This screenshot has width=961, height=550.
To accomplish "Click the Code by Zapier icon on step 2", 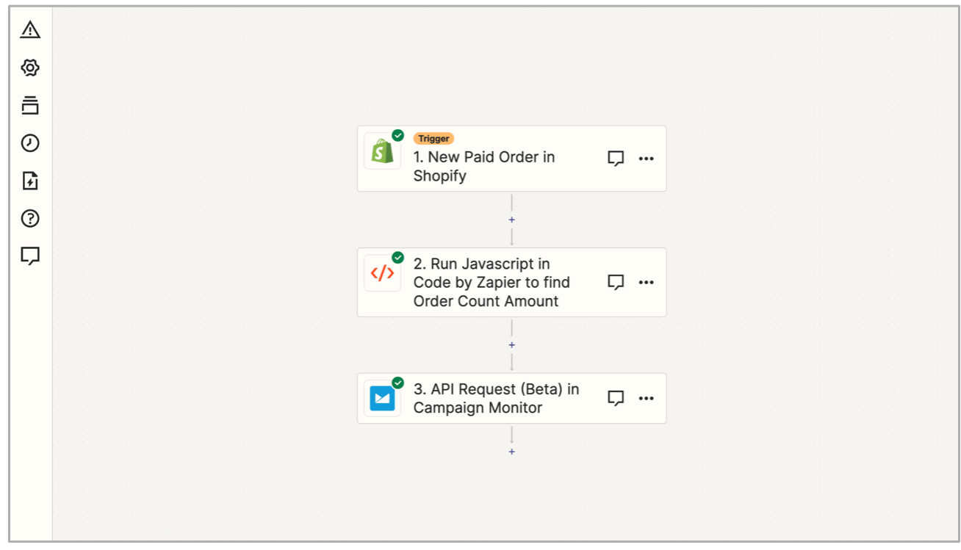I will (382, 273).
